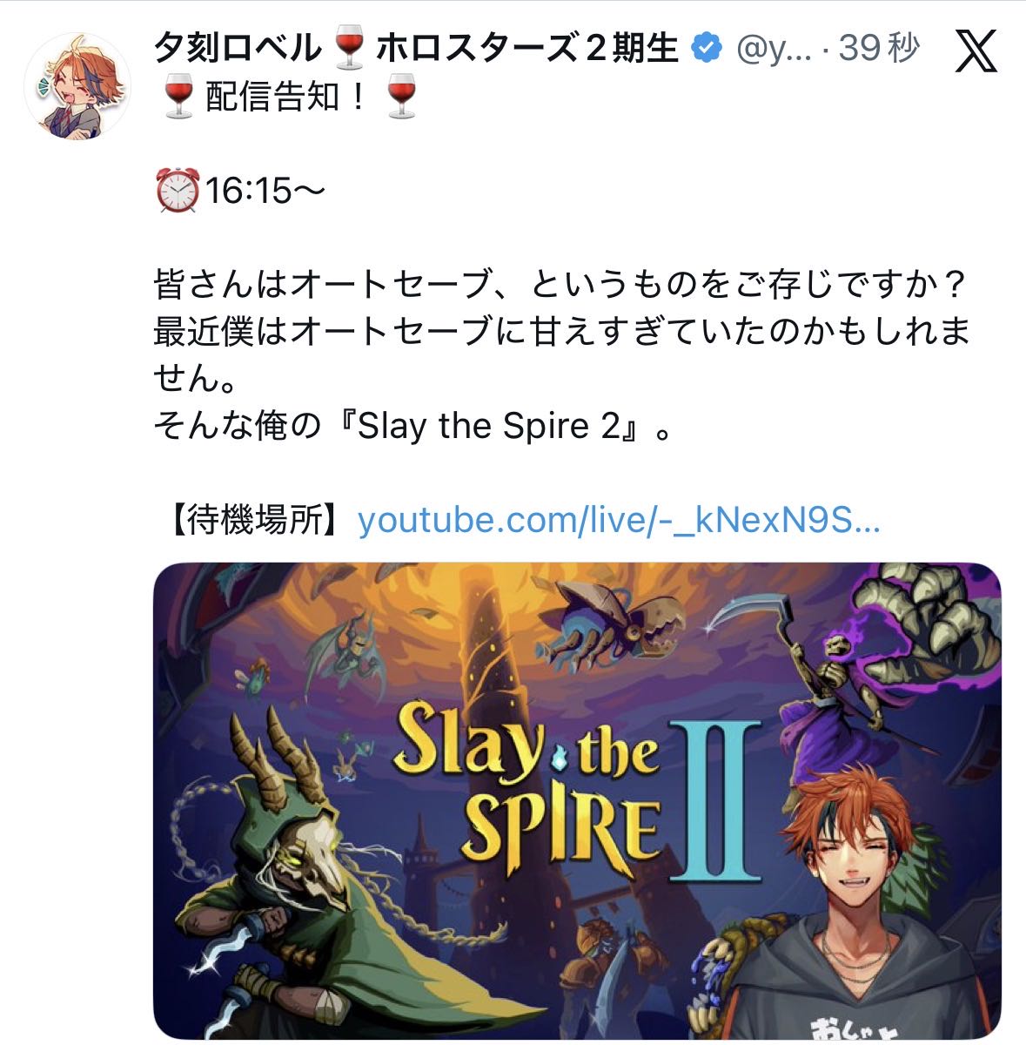Viewport: 1026px width, 1045px height.
Task: Click the truncated @y... username handle
Action: [x=775, y=50]
